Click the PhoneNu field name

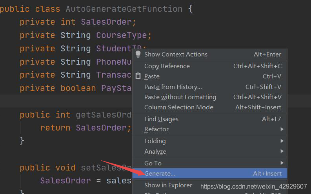114,62
